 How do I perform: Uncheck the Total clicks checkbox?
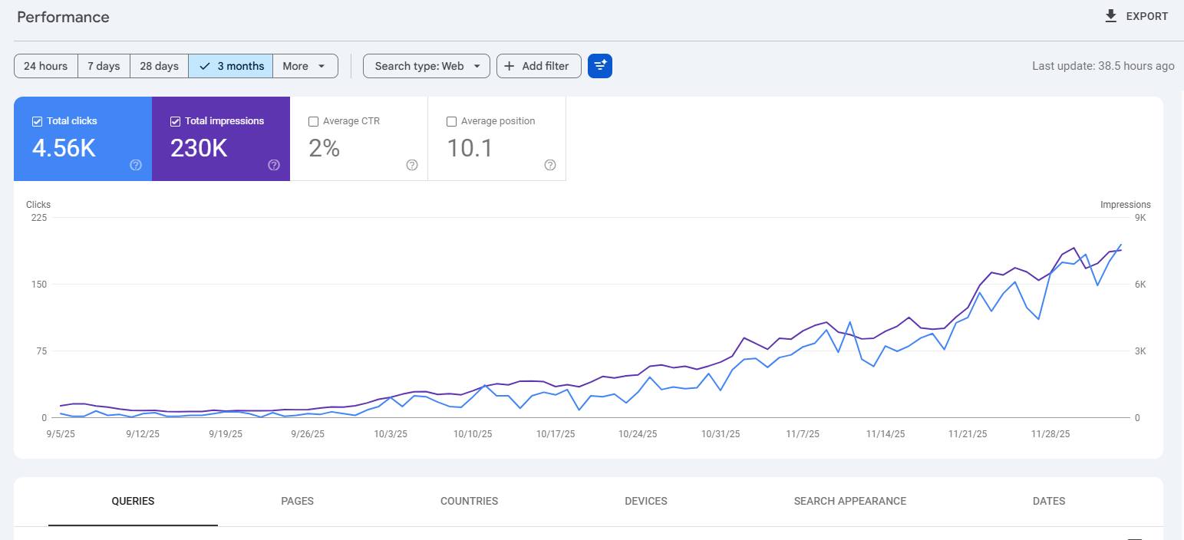click(37, 121)
